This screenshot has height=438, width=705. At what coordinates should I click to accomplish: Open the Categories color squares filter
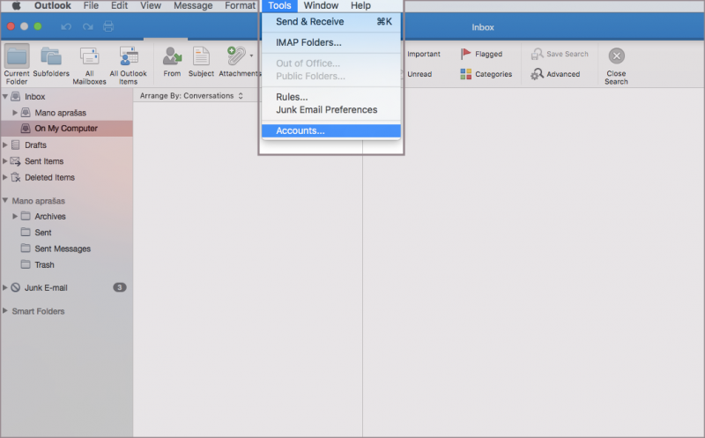pyautogui.click(x=466, y=74)
